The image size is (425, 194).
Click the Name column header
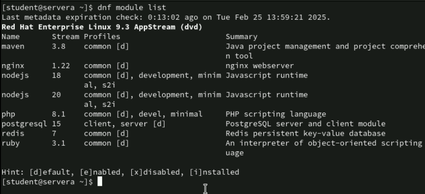pos(10,37)
